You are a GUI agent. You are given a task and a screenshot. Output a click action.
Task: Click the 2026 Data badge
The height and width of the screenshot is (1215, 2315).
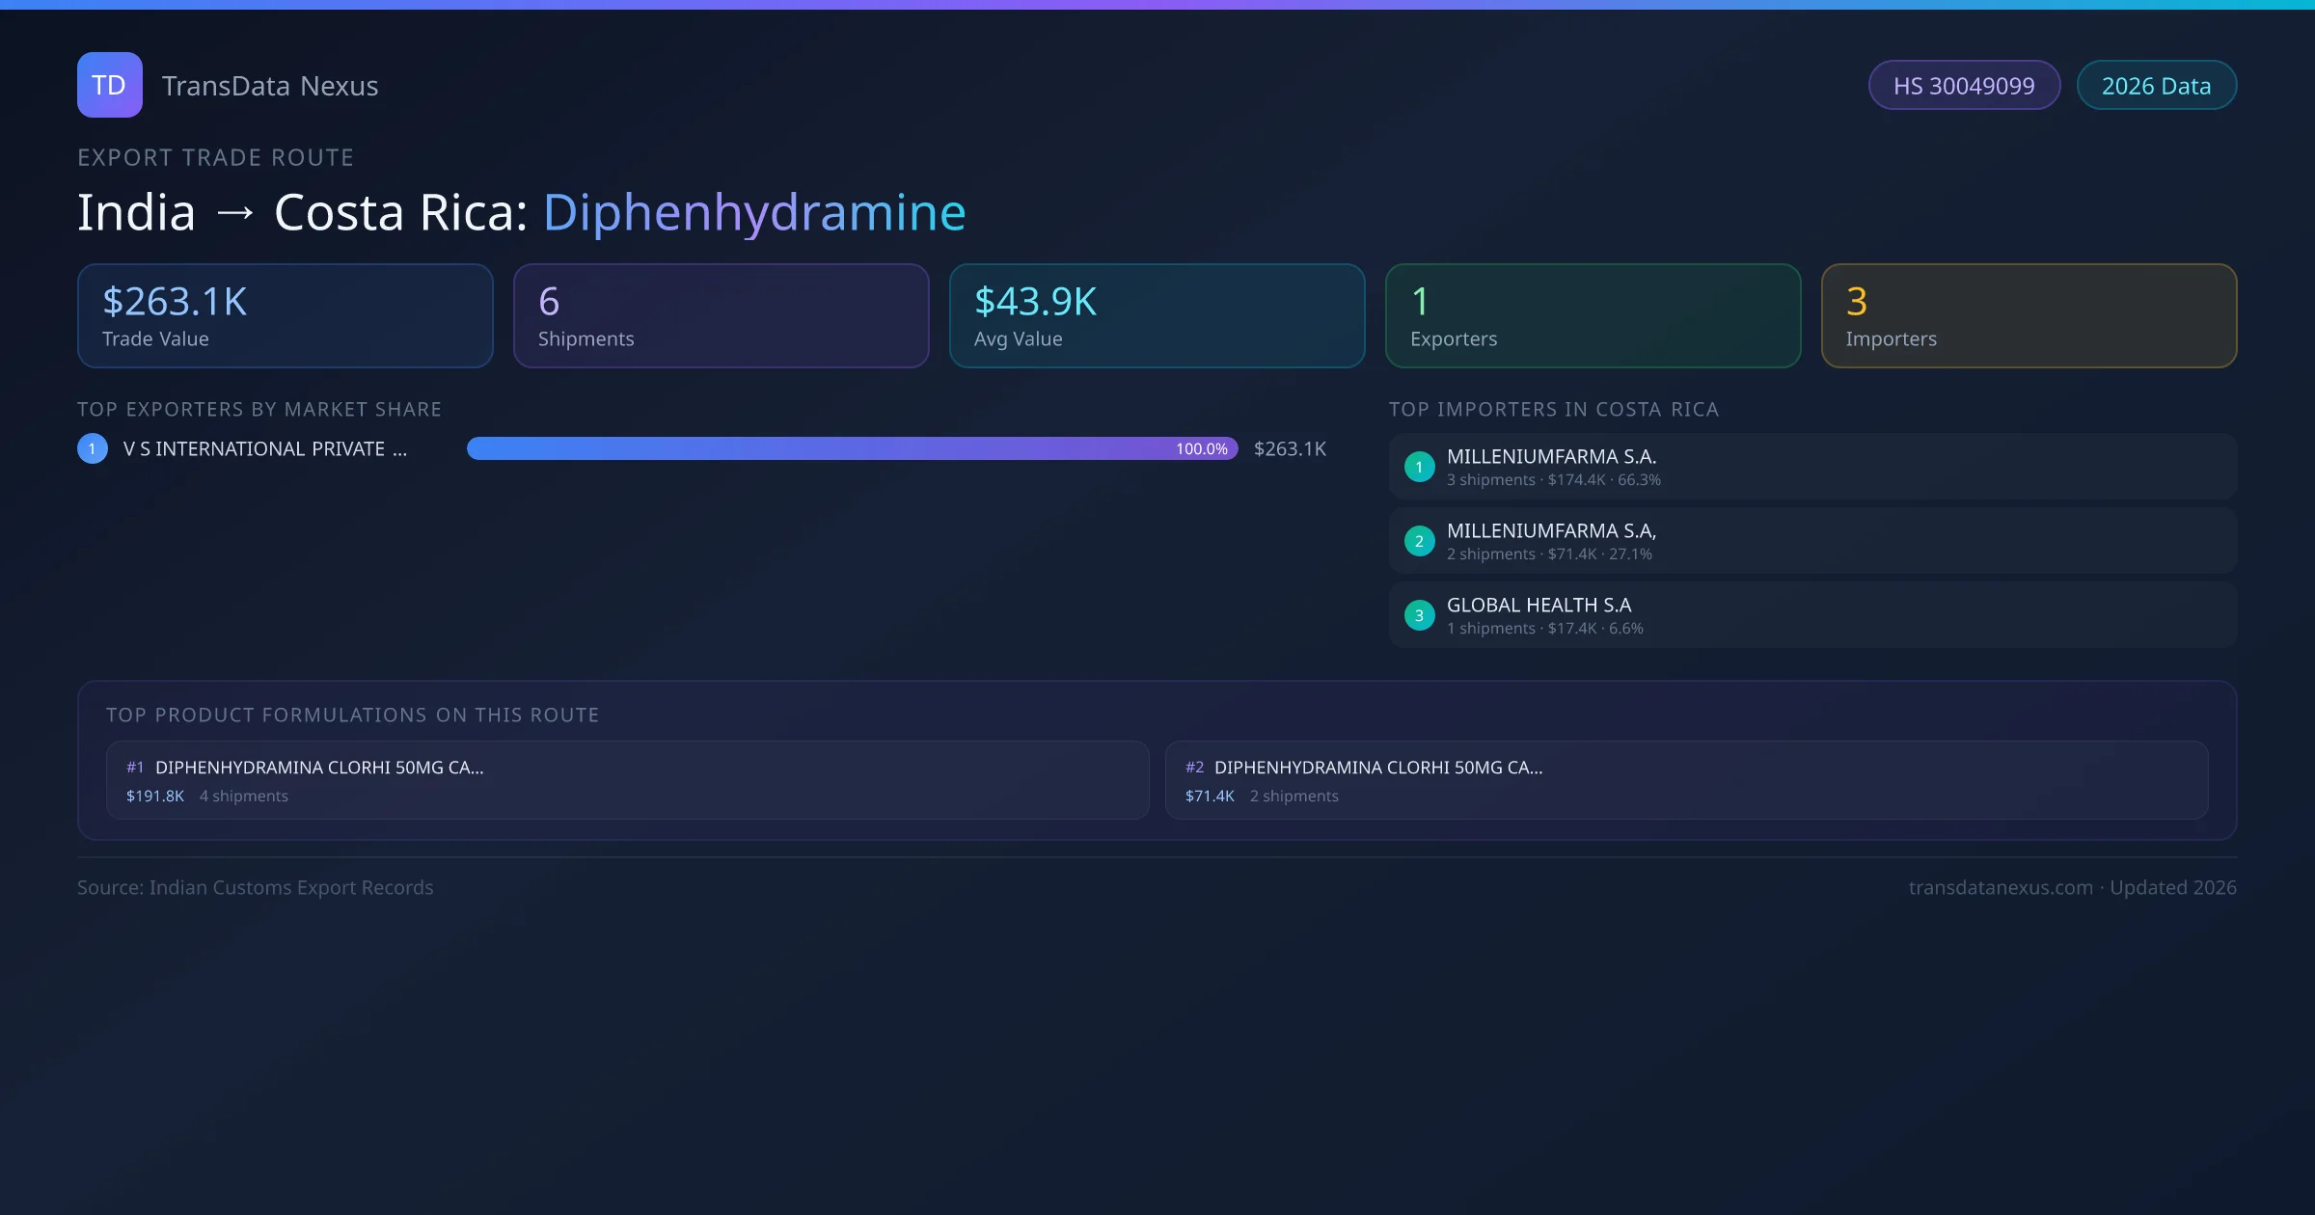pyautogui.click(x=2156, y=86)
